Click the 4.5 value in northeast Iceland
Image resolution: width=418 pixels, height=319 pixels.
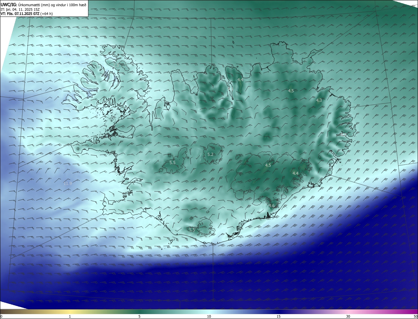pos(291,91)
